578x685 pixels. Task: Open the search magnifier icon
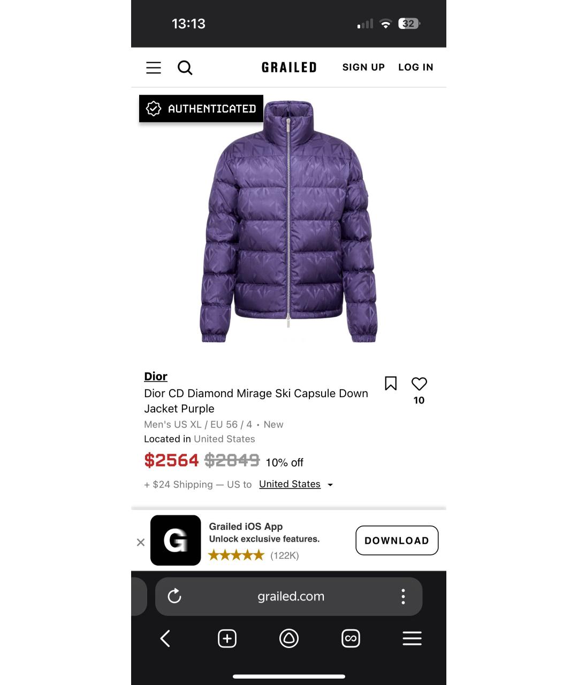185,67
